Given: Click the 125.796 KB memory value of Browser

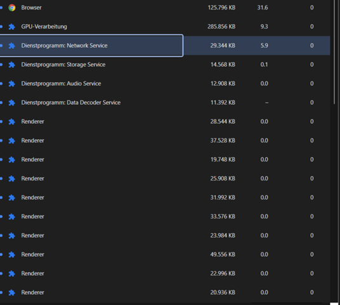Looking at the screenshot, I should click(221, 8).
